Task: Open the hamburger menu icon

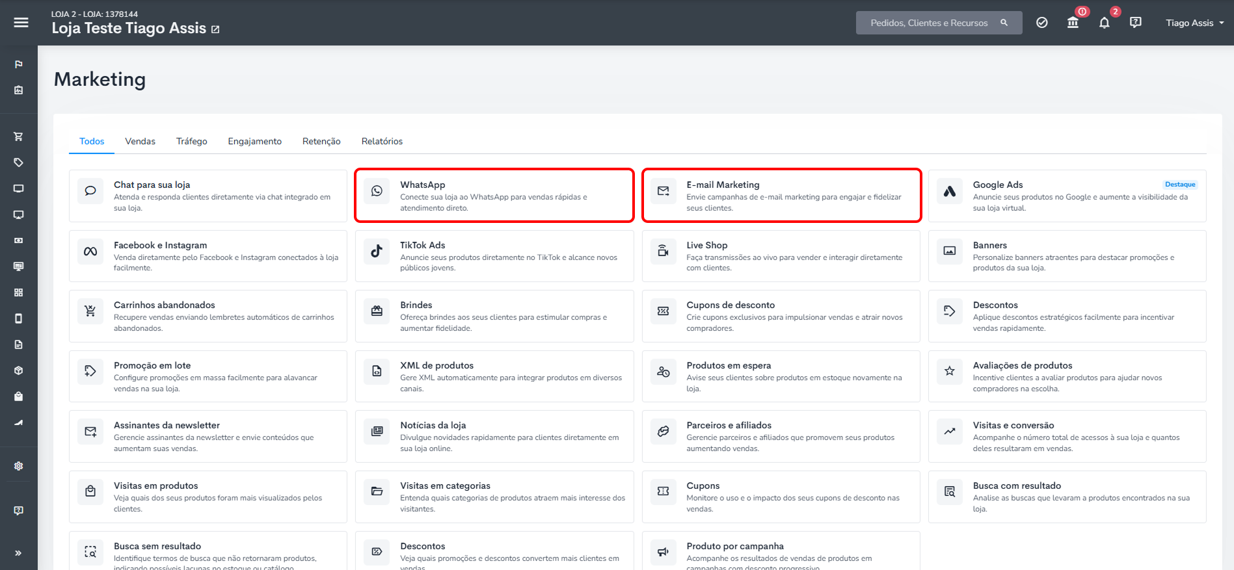Action: pyautogui.click(x=21, y=23)
